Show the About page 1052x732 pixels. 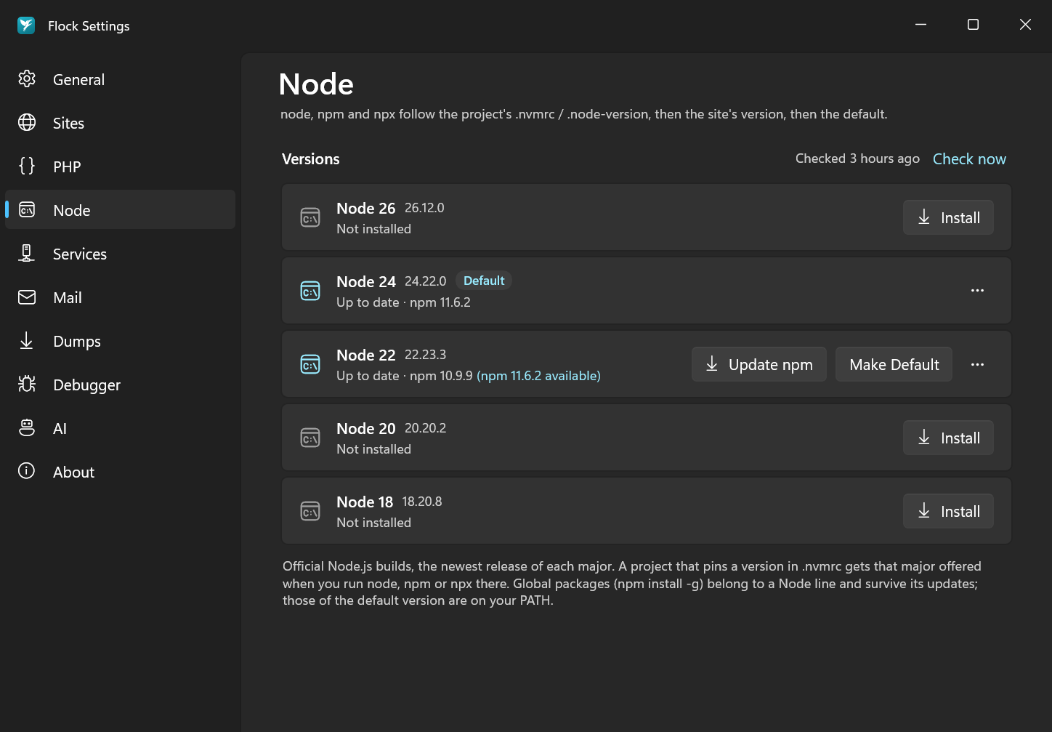pyautogui.click(x=120, y=472)
